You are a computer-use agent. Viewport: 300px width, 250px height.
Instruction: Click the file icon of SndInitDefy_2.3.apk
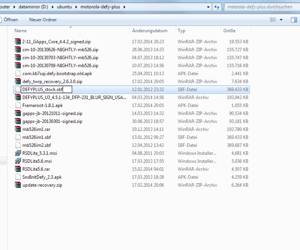pyautogui.click(x=18, y=177)
